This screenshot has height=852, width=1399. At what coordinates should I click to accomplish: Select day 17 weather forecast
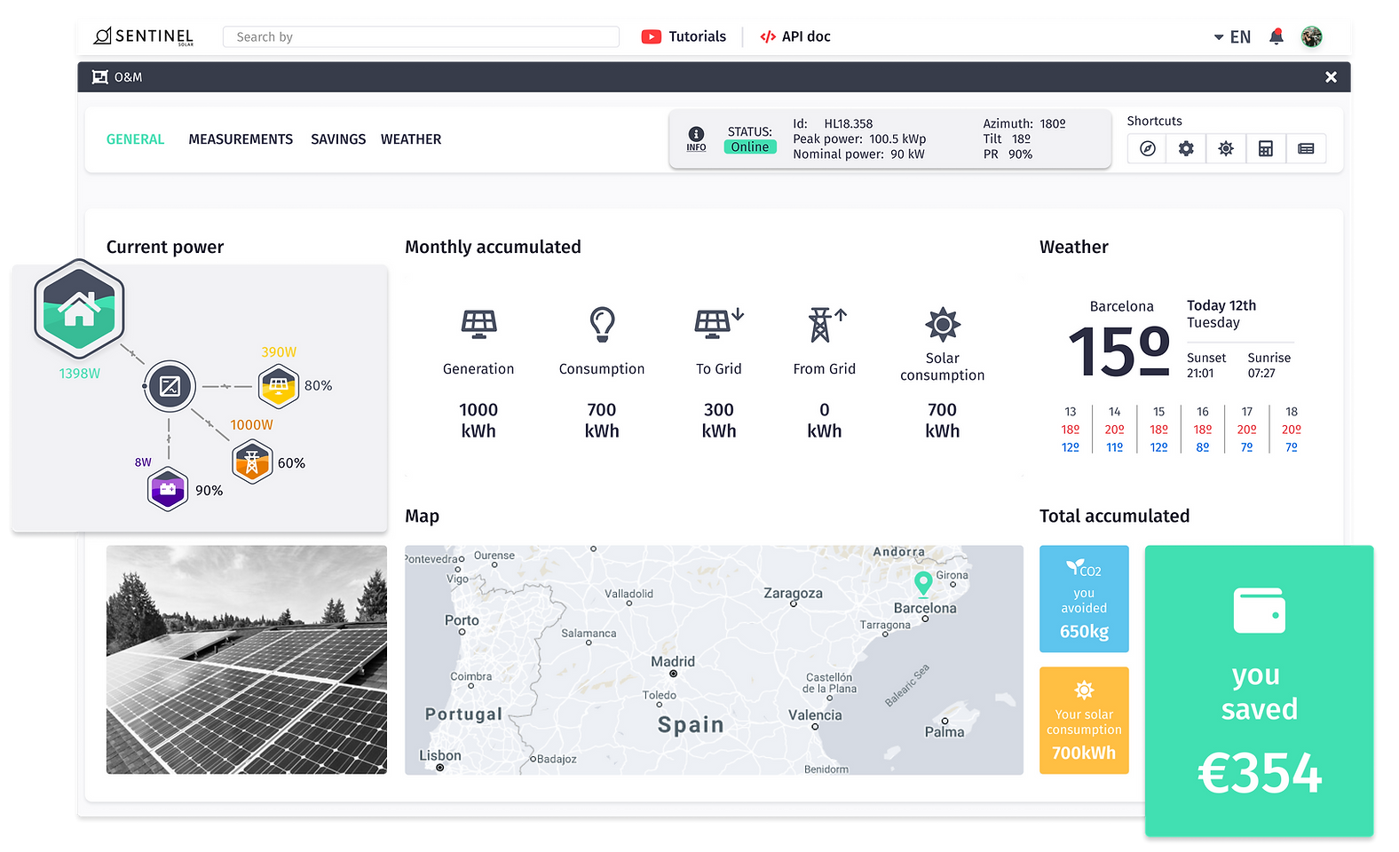tap(1247, 430)
